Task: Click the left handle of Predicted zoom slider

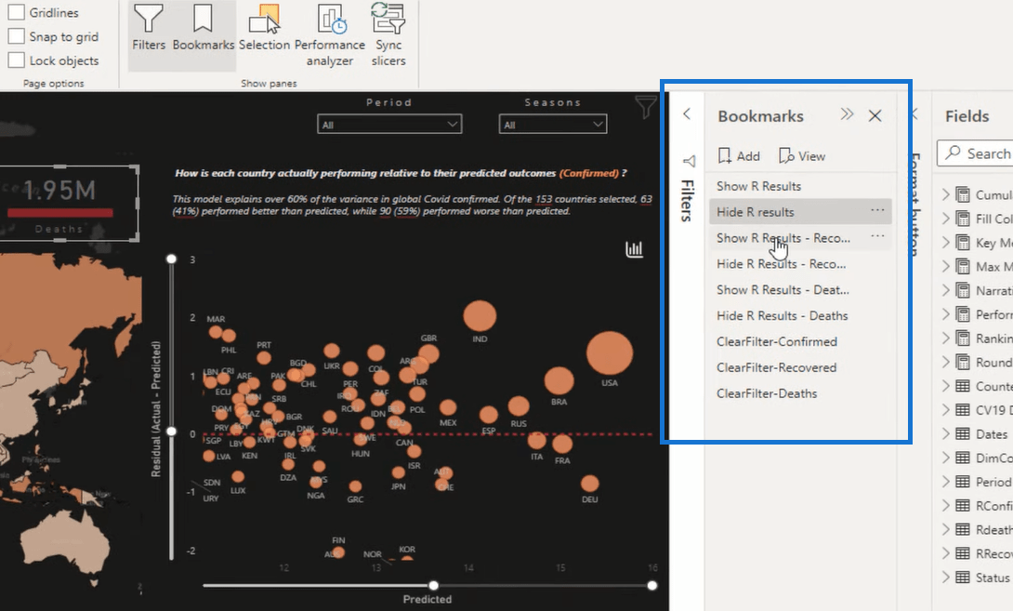Action: (x=433, y=585)
